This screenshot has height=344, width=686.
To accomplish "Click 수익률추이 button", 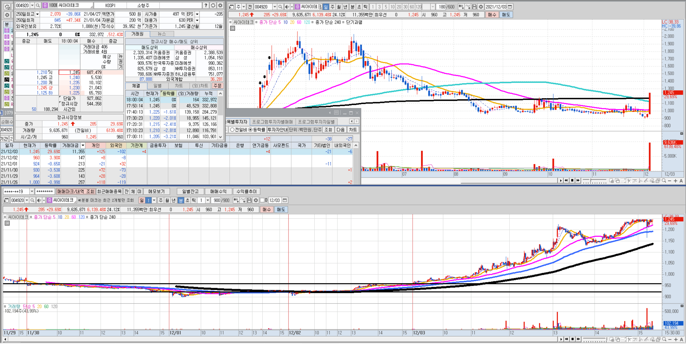I will point(246,191).
